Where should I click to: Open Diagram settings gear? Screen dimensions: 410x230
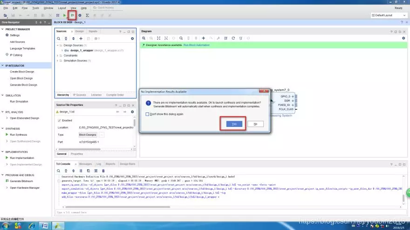point(403,38)
